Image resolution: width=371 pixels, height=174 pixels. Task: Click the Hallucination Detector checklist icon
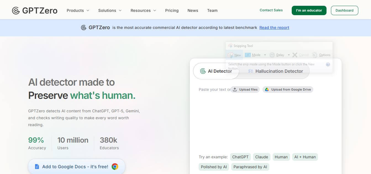click(x=250, y=71)
